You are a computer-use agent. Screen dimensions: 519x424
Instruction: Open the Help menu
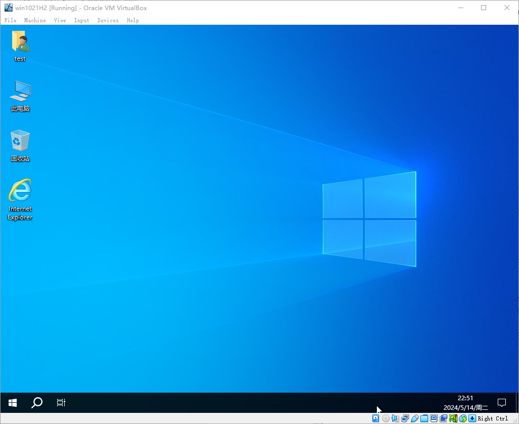click(133, 21)
